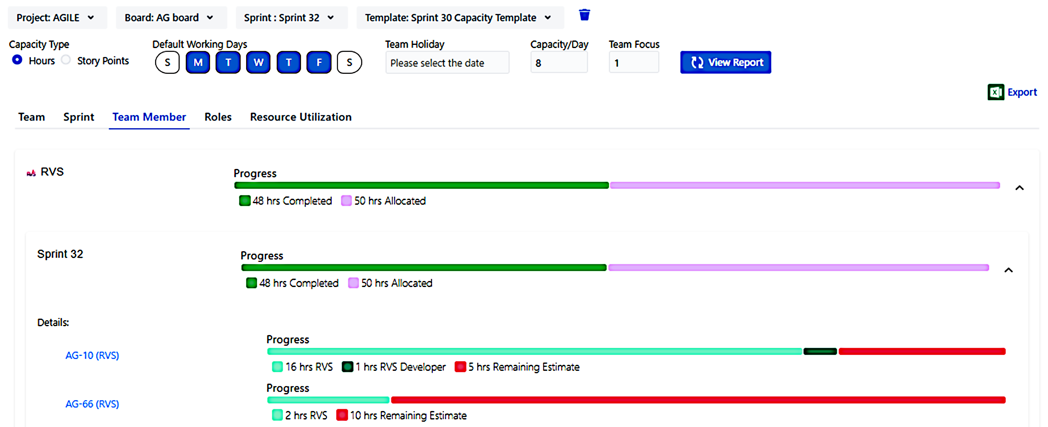Open the AG-10 (RVS) issue link
Screen dimensions: 1048x427
point(92,355)
